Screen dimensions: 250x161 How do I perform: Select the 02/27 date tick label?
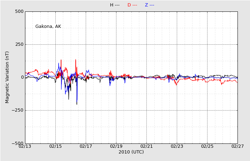[x=237, y=146]
